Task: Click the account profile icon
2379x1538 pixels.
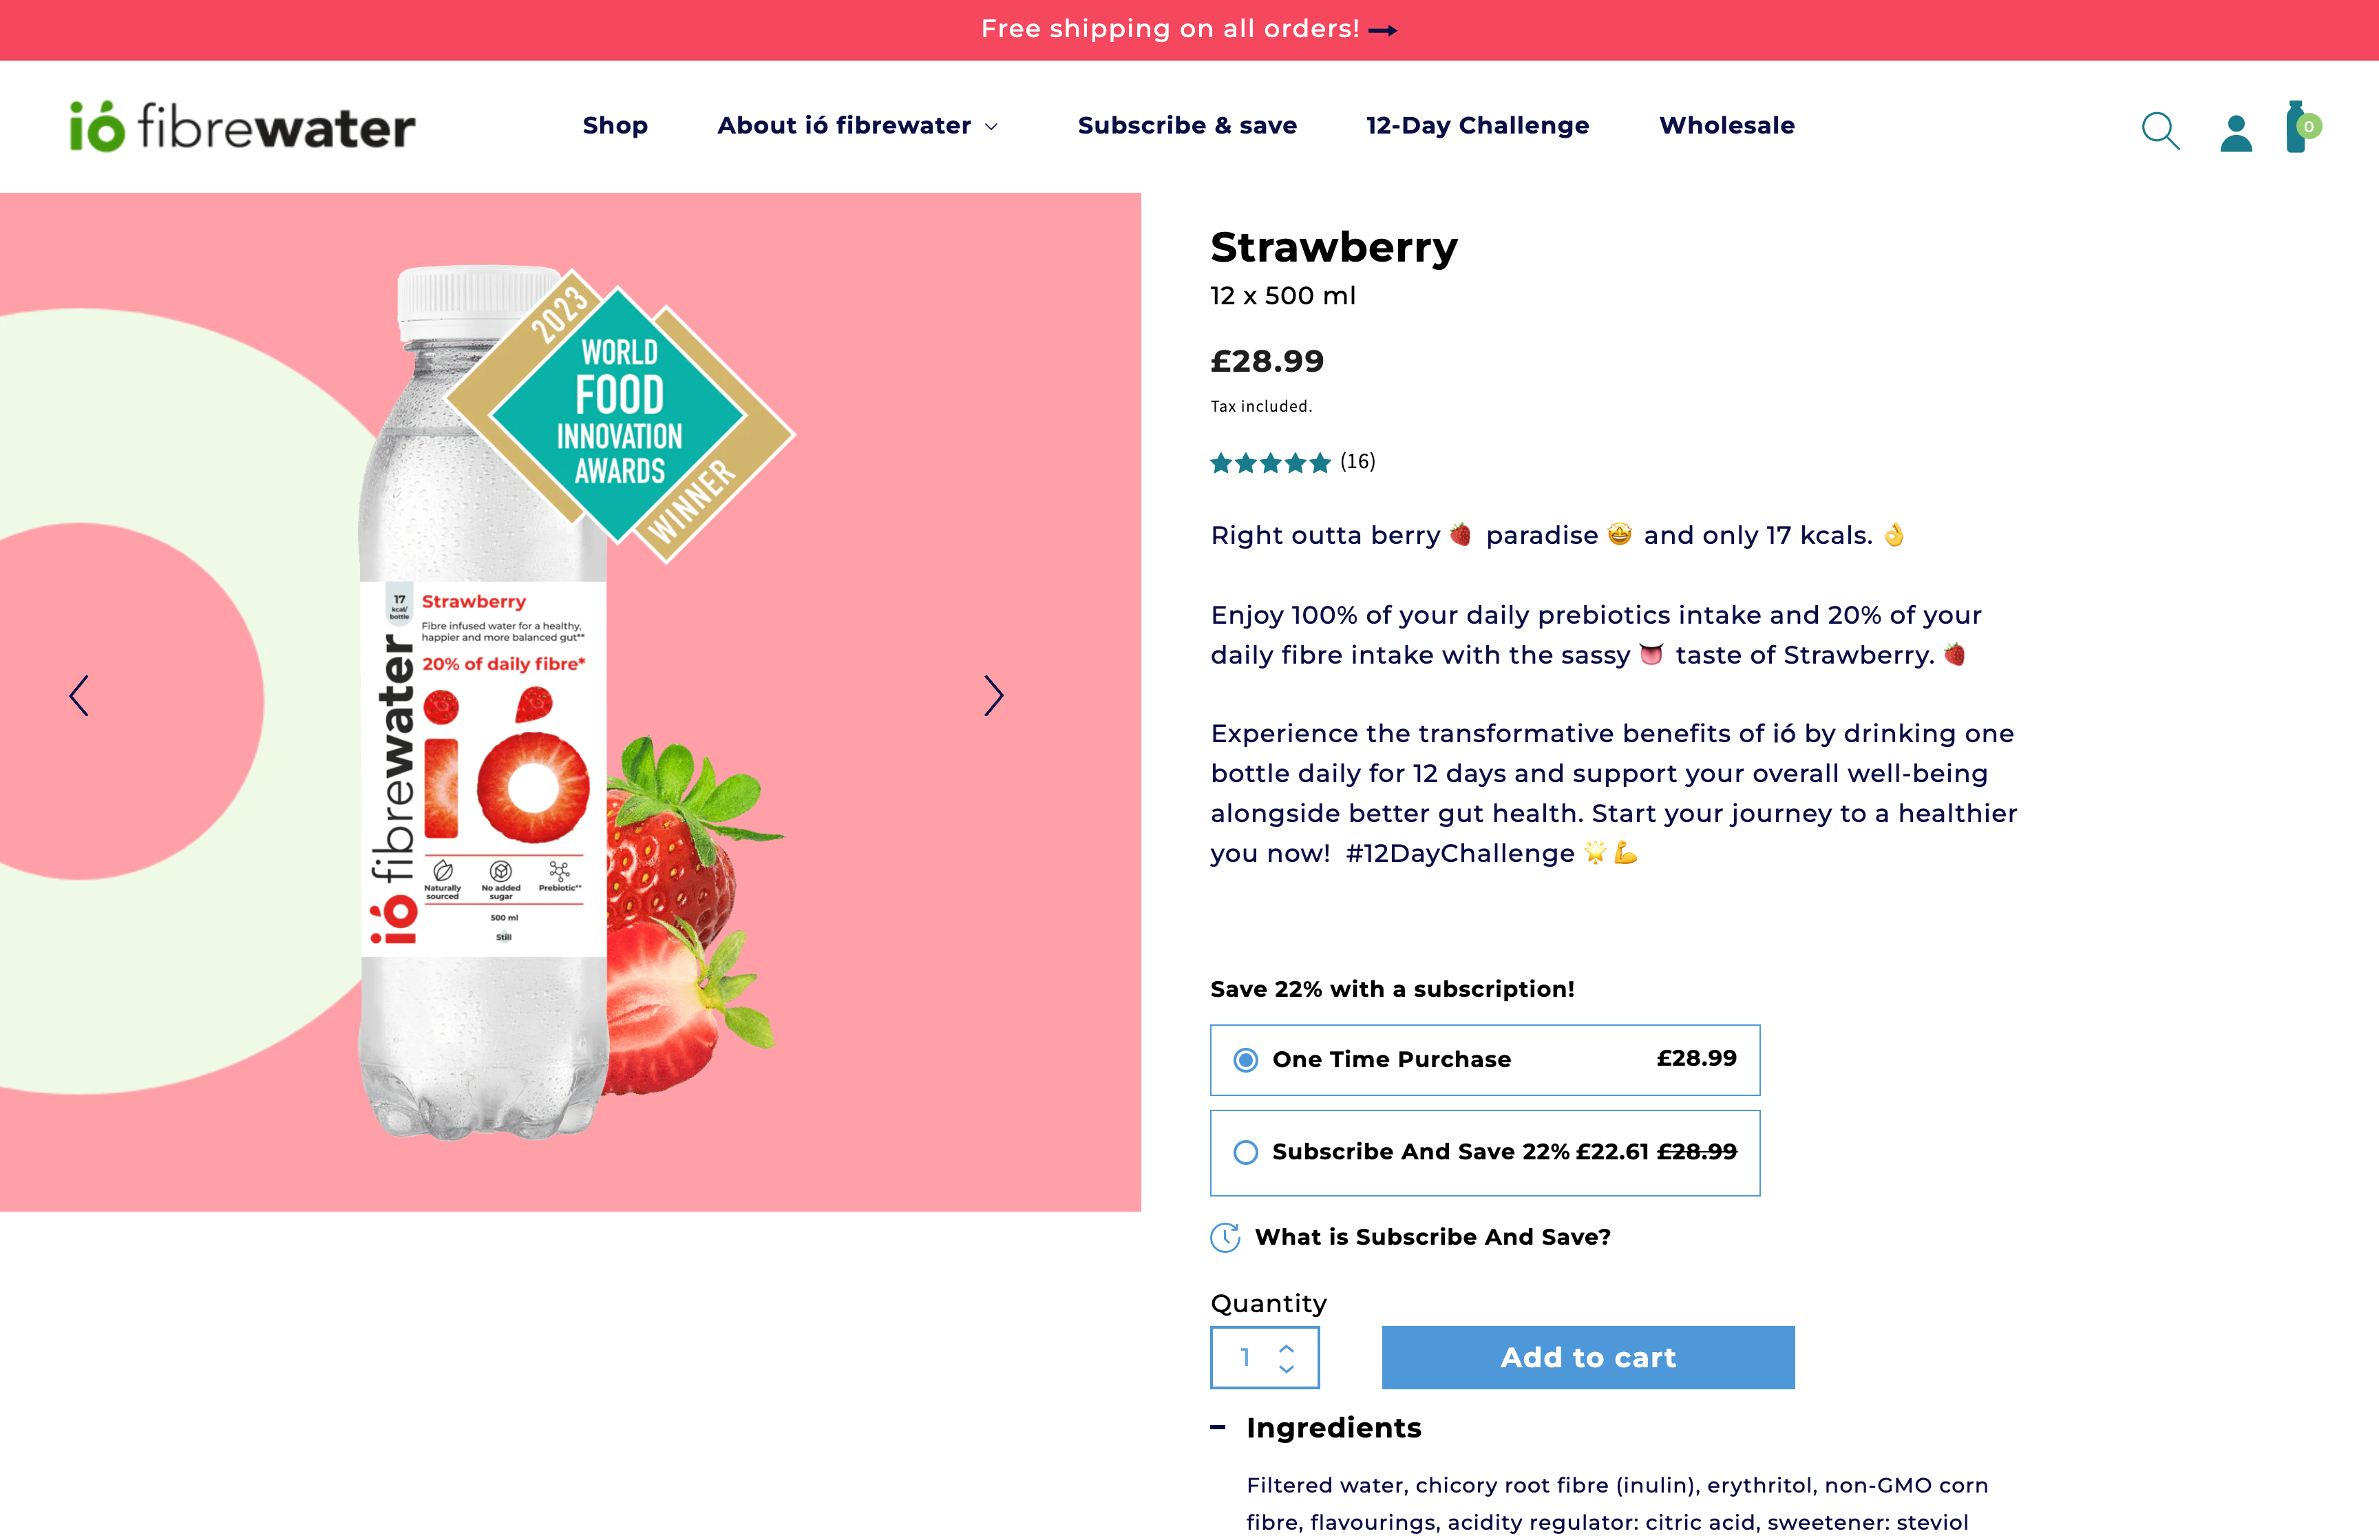Action: (x=2235, y=131)
